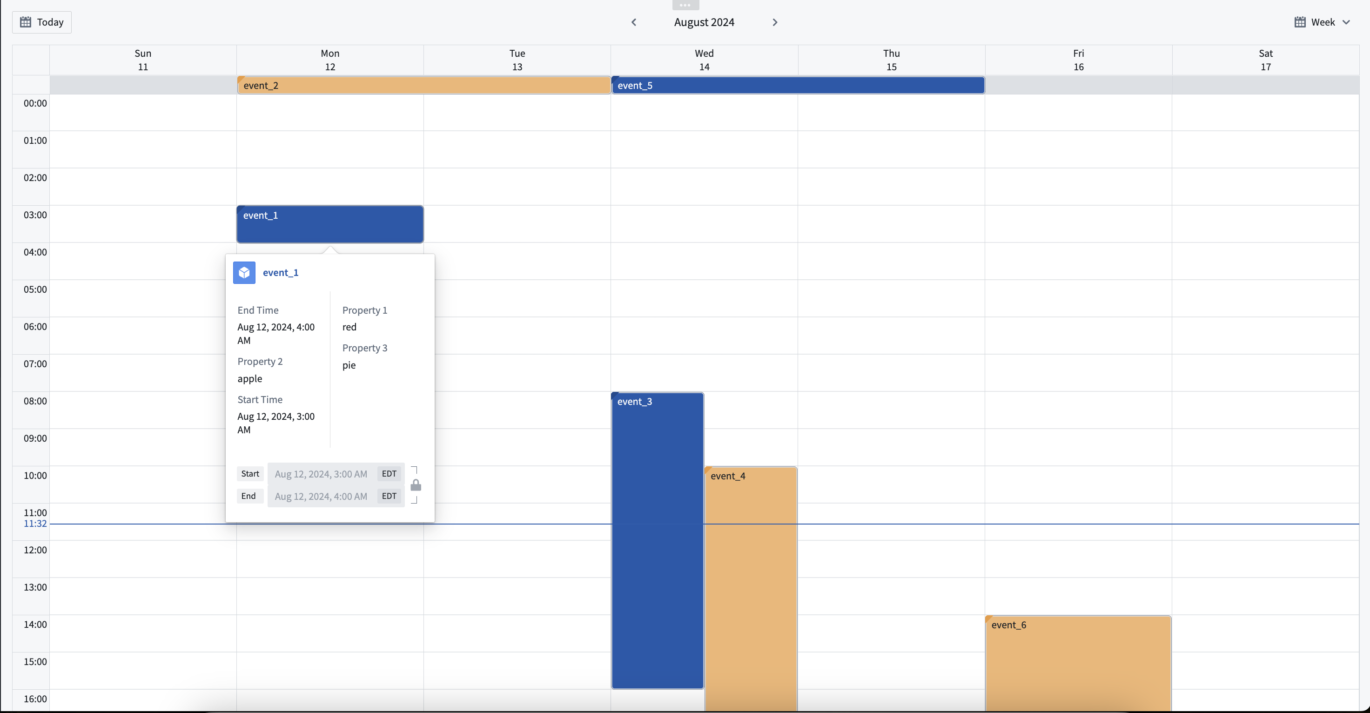Click the 14:00 time label

tap(35, 624)
